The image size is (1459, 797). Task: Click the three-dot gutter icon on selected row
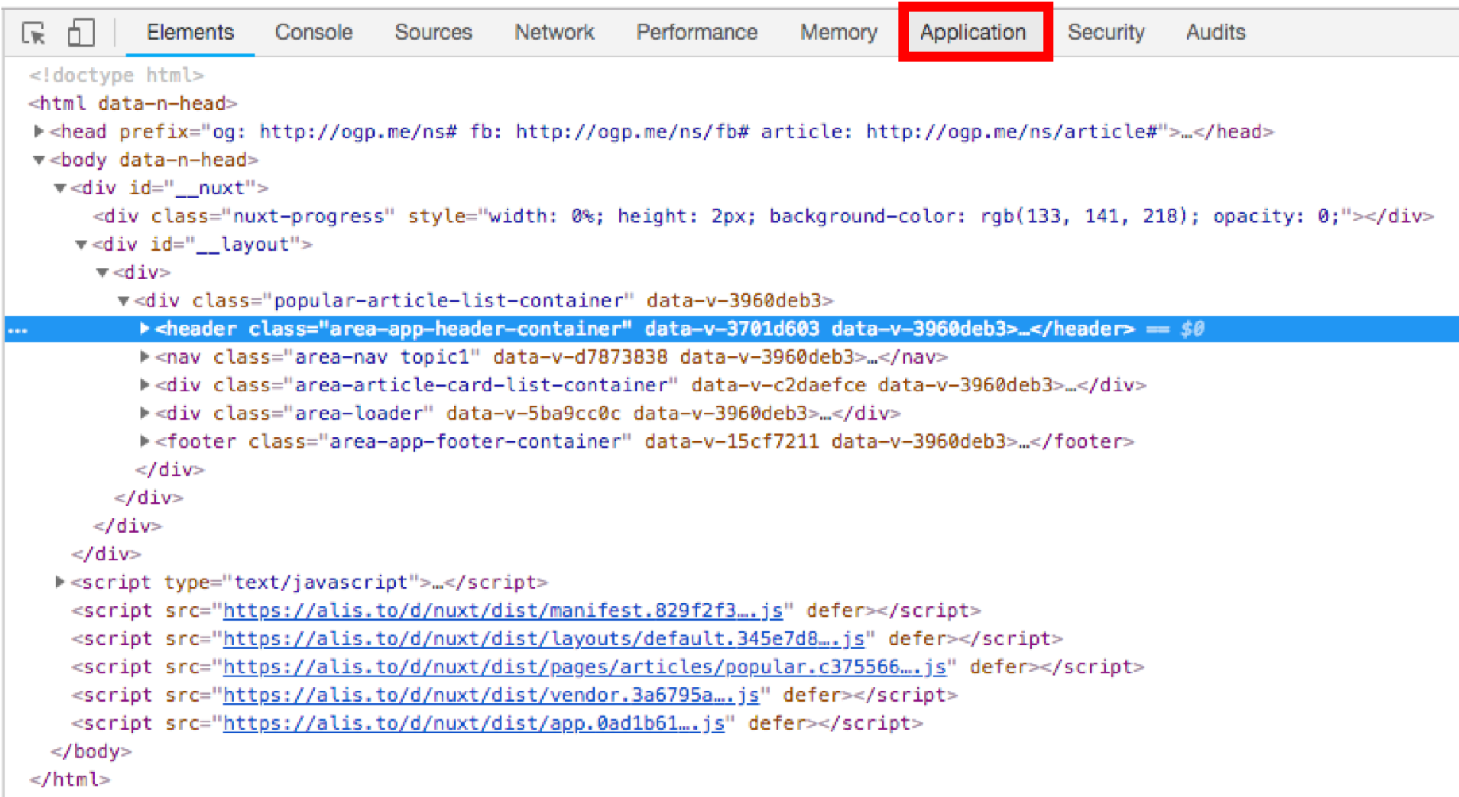[17, 329]
